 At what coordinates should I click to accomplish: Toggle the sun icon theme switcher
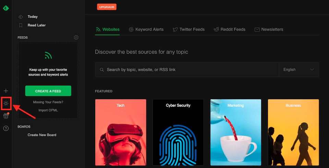6,103
